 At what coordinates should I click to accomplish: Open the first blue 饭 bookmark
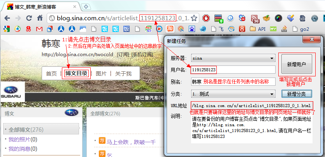105,29
